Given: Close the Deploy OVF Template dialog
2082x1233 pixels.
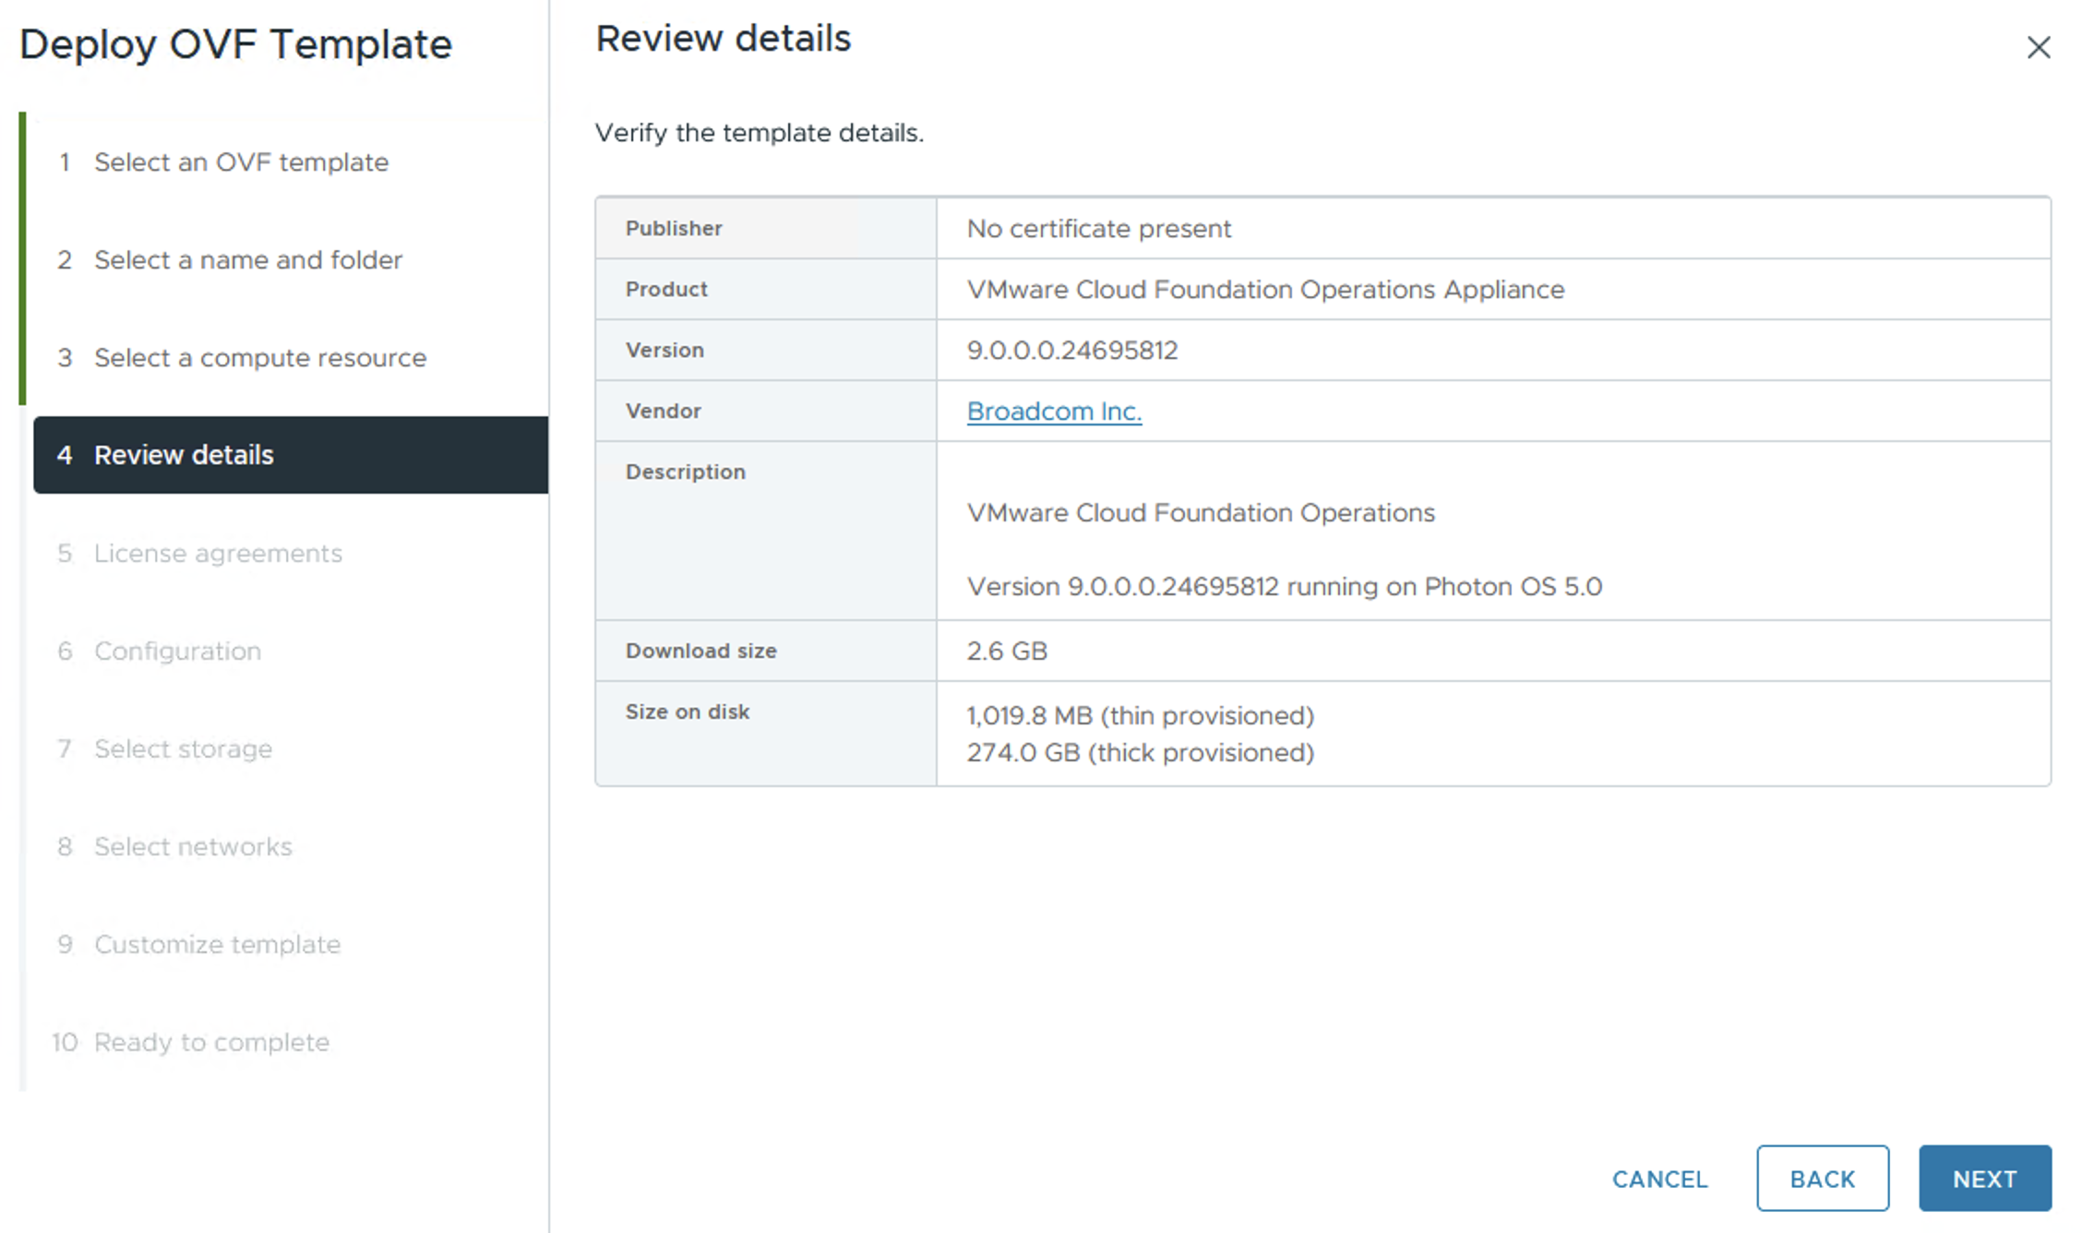Looking at the screenshot, I should (x=2038, y=47).
